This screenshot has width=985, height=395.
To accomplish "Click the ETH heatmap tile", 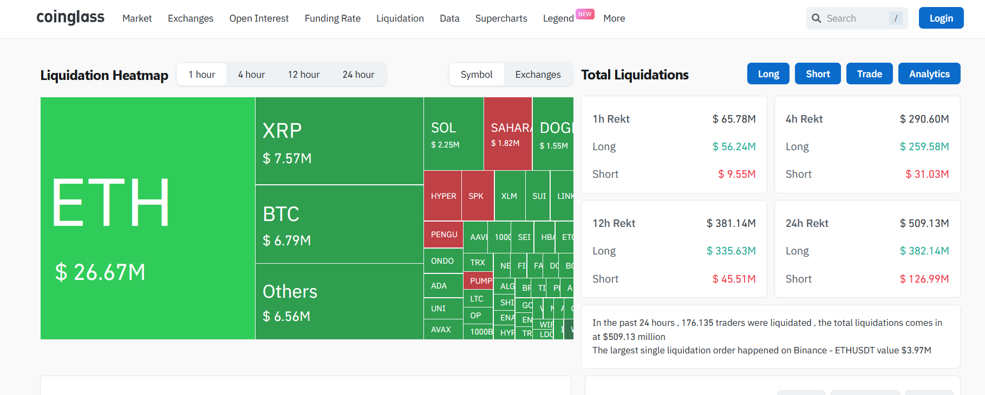I will [148, 218].
